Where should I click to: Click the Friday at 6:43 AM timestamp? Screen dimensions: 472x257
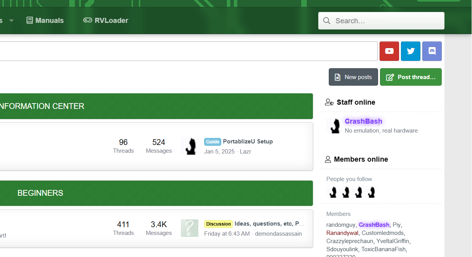point(227,234)
